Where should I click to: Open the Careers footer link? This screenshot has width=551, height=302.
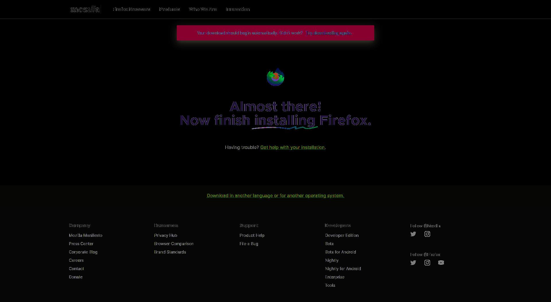click(x=76, y=260)
